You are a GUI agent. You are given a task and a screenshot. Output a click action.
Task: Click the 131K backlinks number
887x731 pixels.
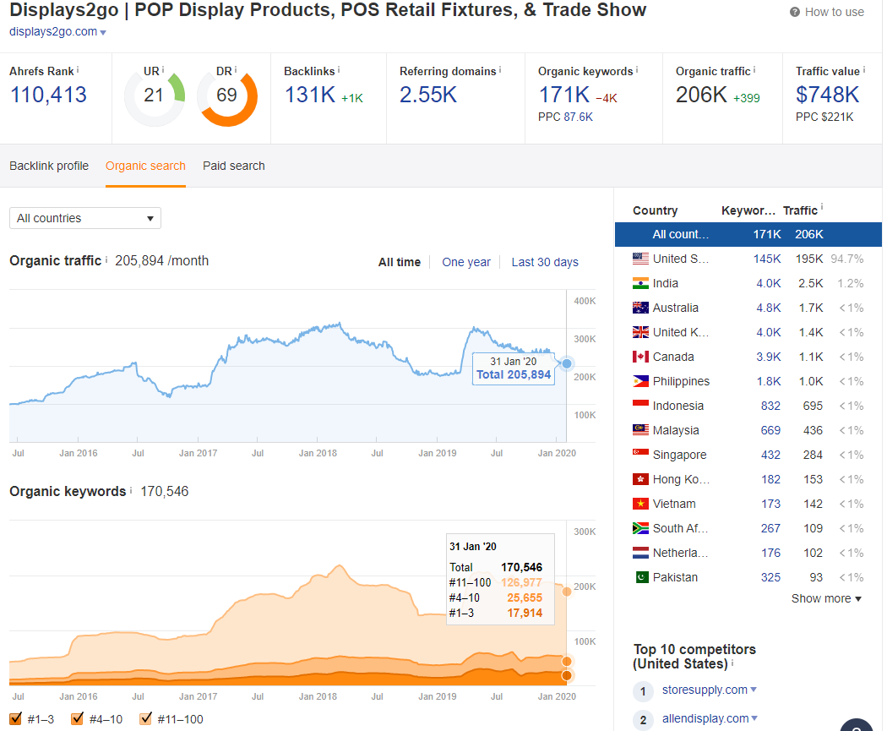click(x=310, y=95)
